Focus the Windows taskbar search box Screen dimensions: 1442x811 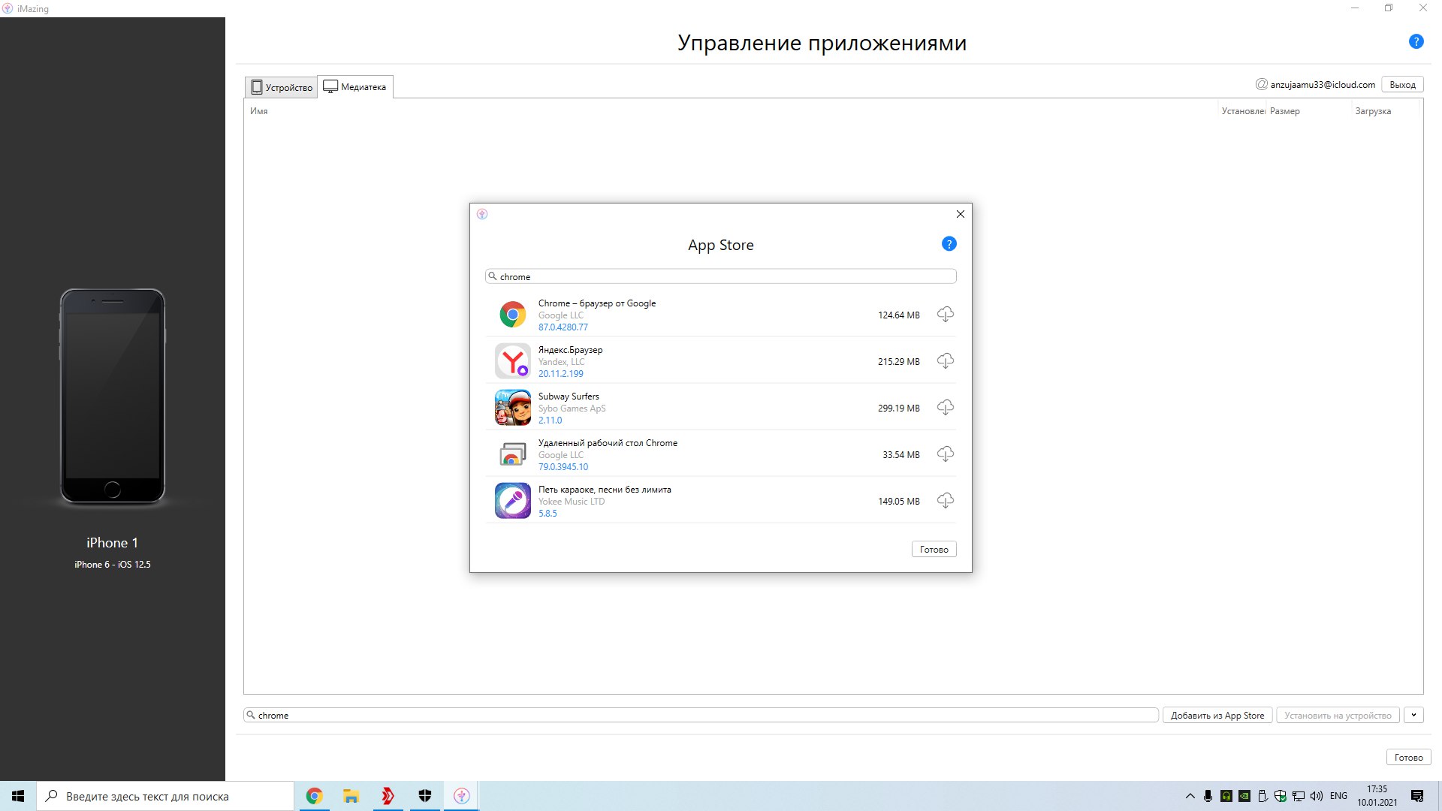coord(165,796)
